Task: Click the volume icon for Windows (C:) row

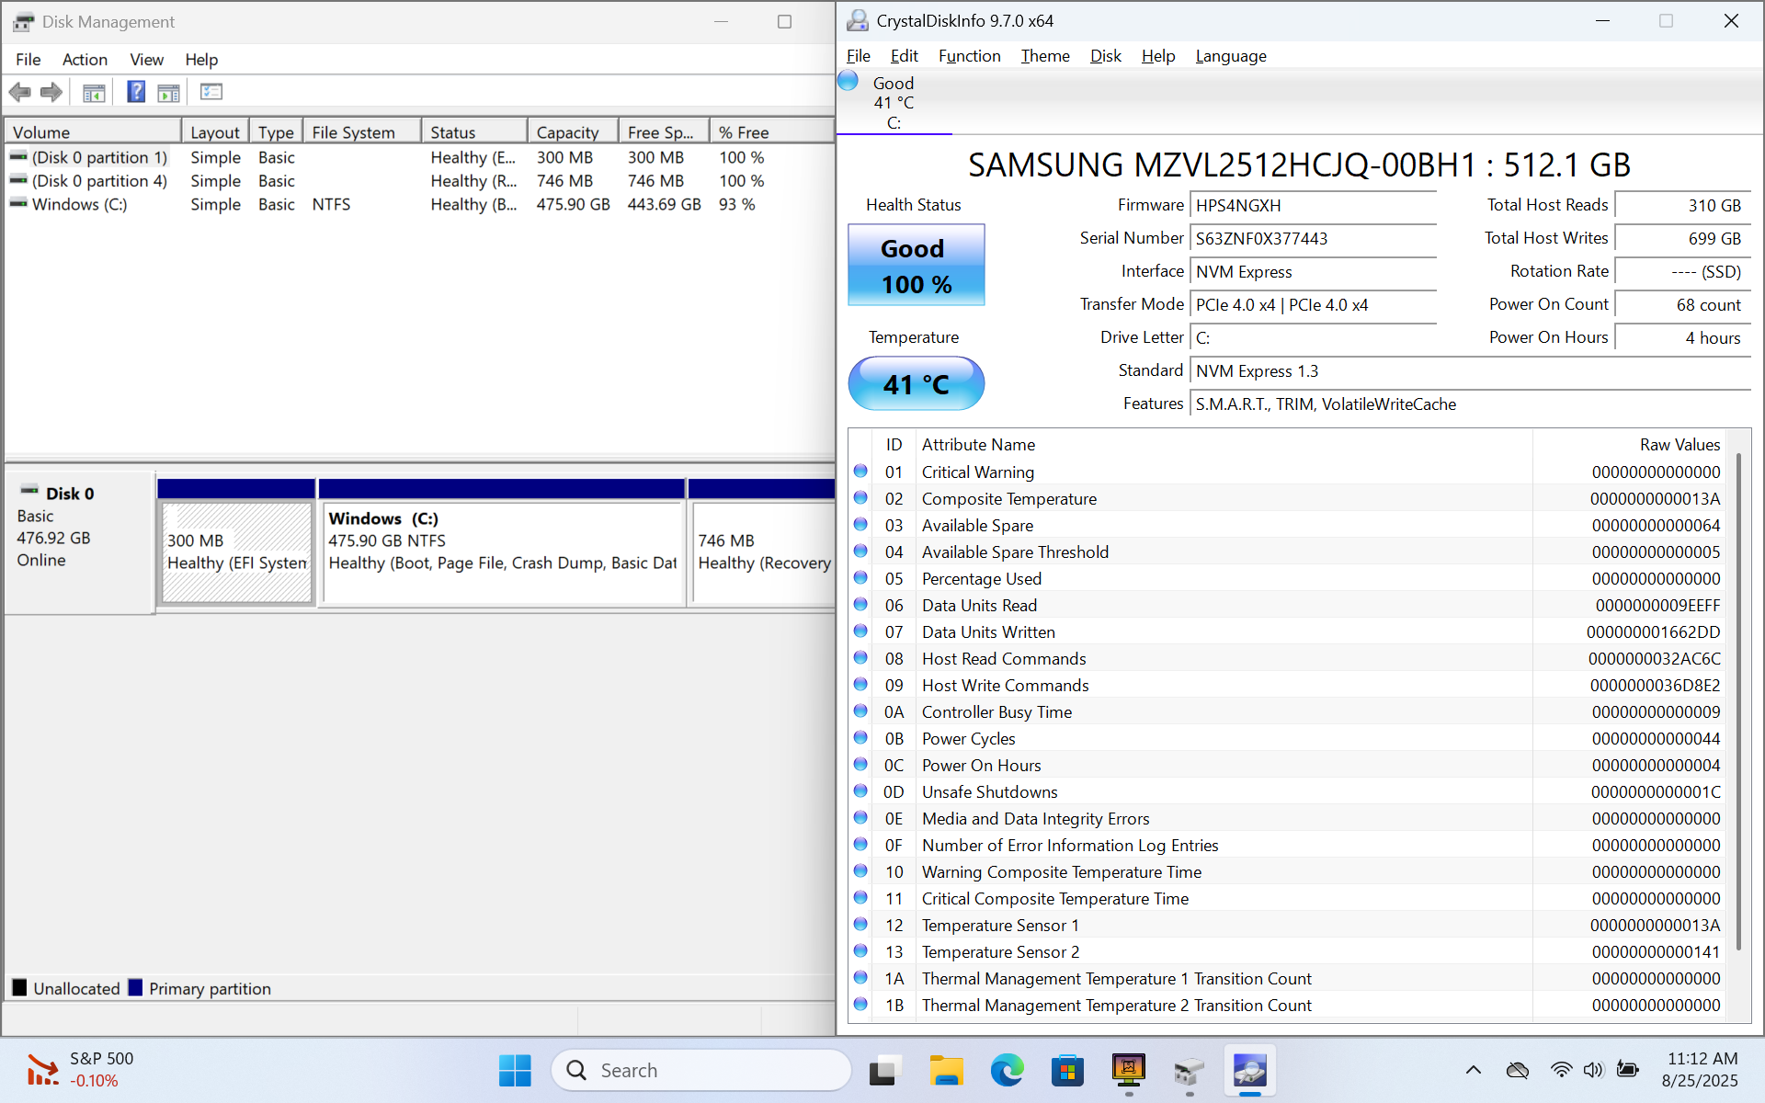Action: (x=18, y=203)
